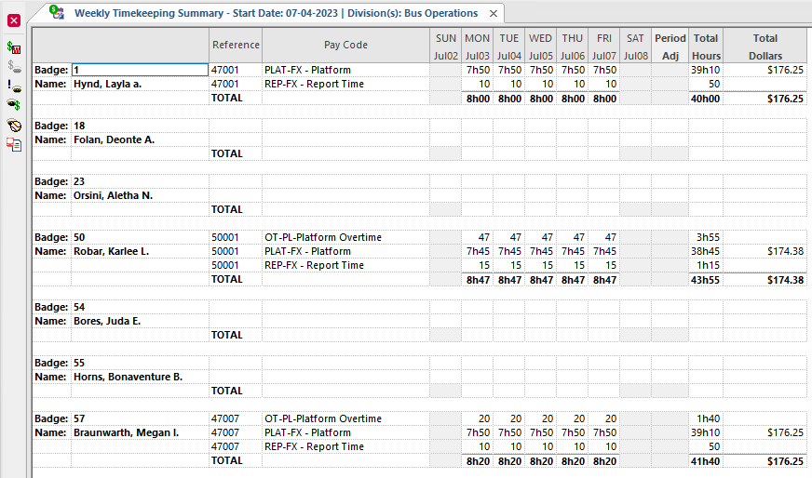Click Badge 1 'REP-FX - Report Time' pay code
This screenshot has width=812, height=478.
315,84
